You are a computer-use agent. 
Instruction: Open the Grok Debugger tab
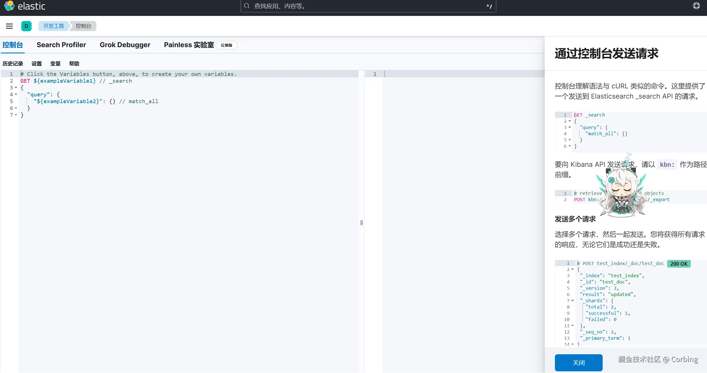(x=125, y=45)
